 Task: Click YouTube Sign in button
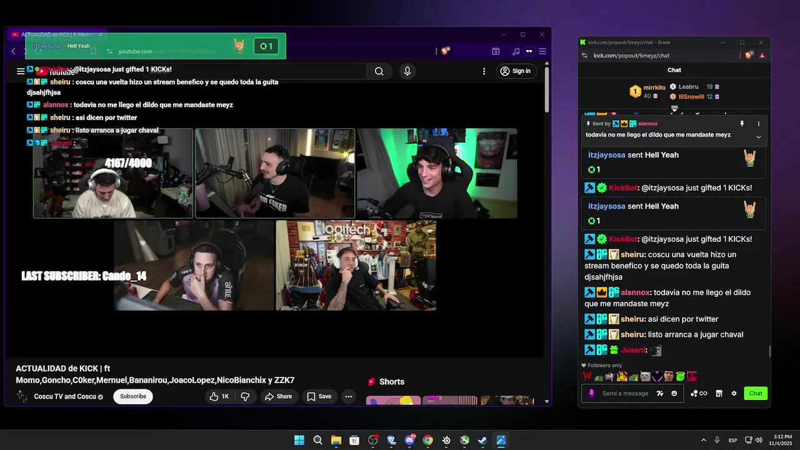coord(516,71)
